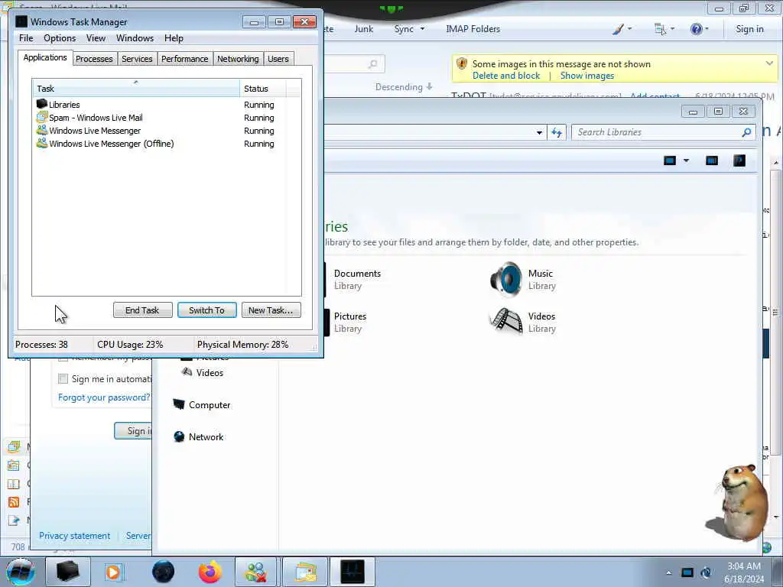783x587 pixels.
Task: Switch to the Users tab
Action: point(278,59)
